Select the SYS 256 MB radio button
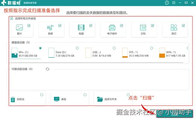 (x=152, y=48)
